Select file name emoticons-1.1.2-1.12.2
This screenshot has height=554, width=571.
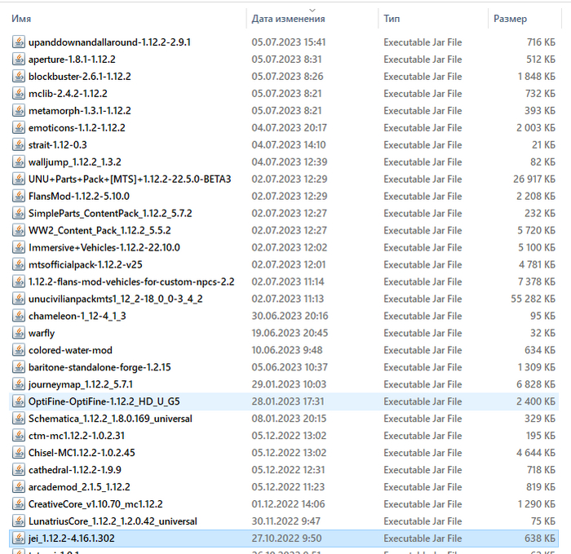(77, 128)
